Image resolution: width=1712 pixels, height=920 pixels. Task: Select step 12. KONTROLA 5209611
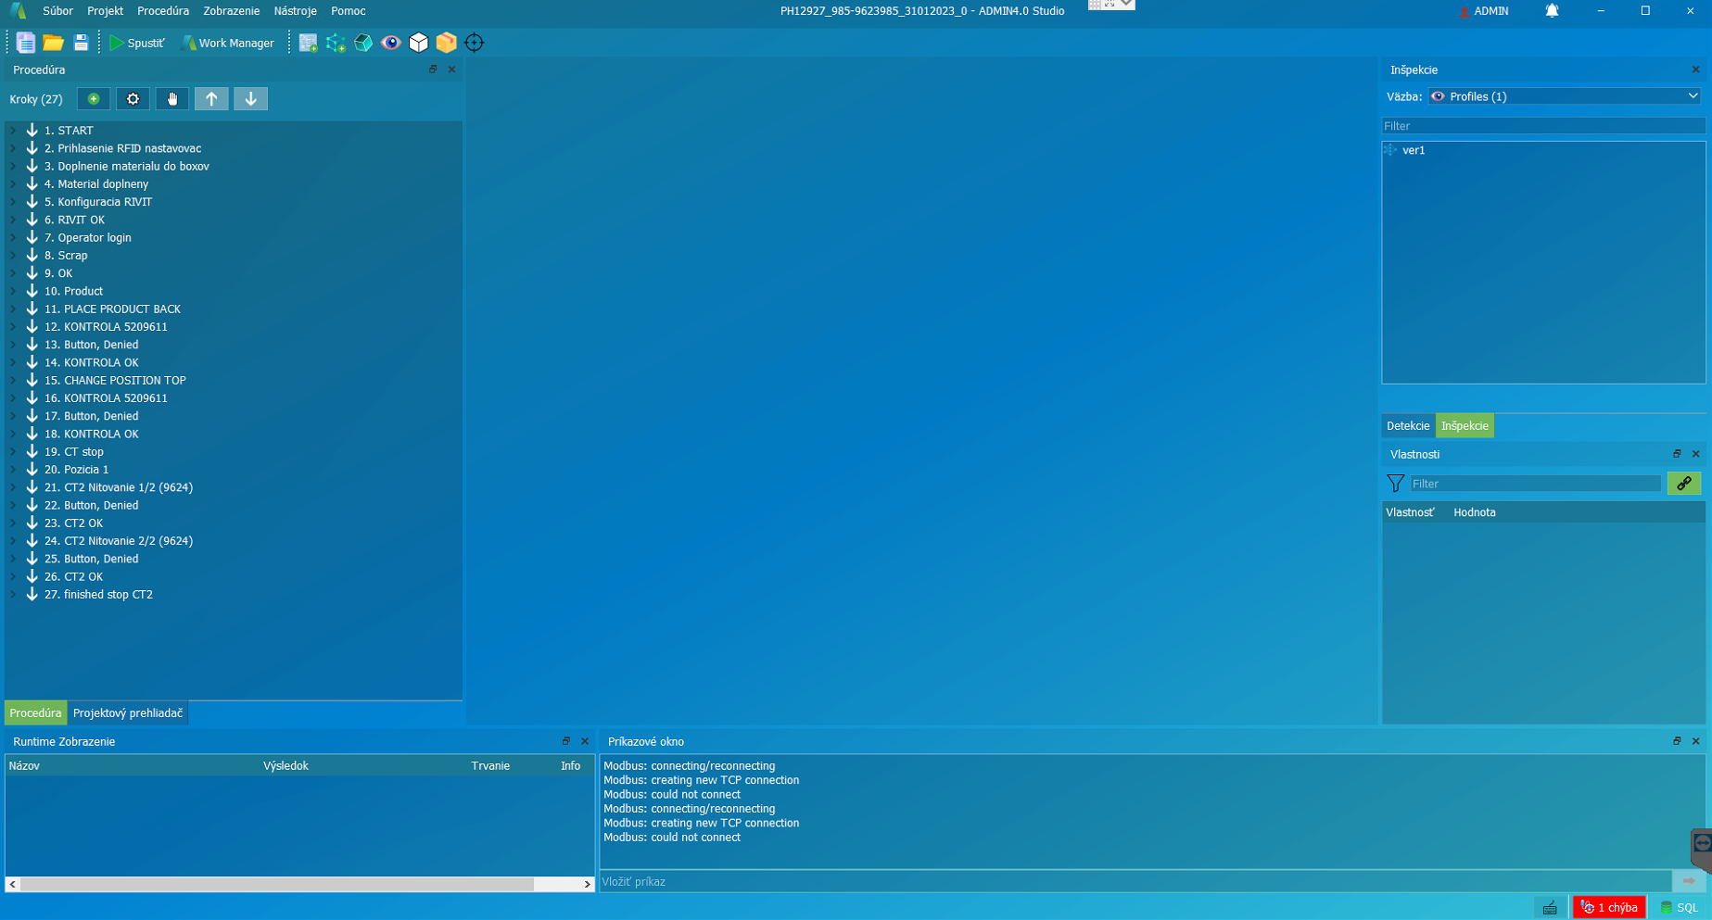(106, 327)
